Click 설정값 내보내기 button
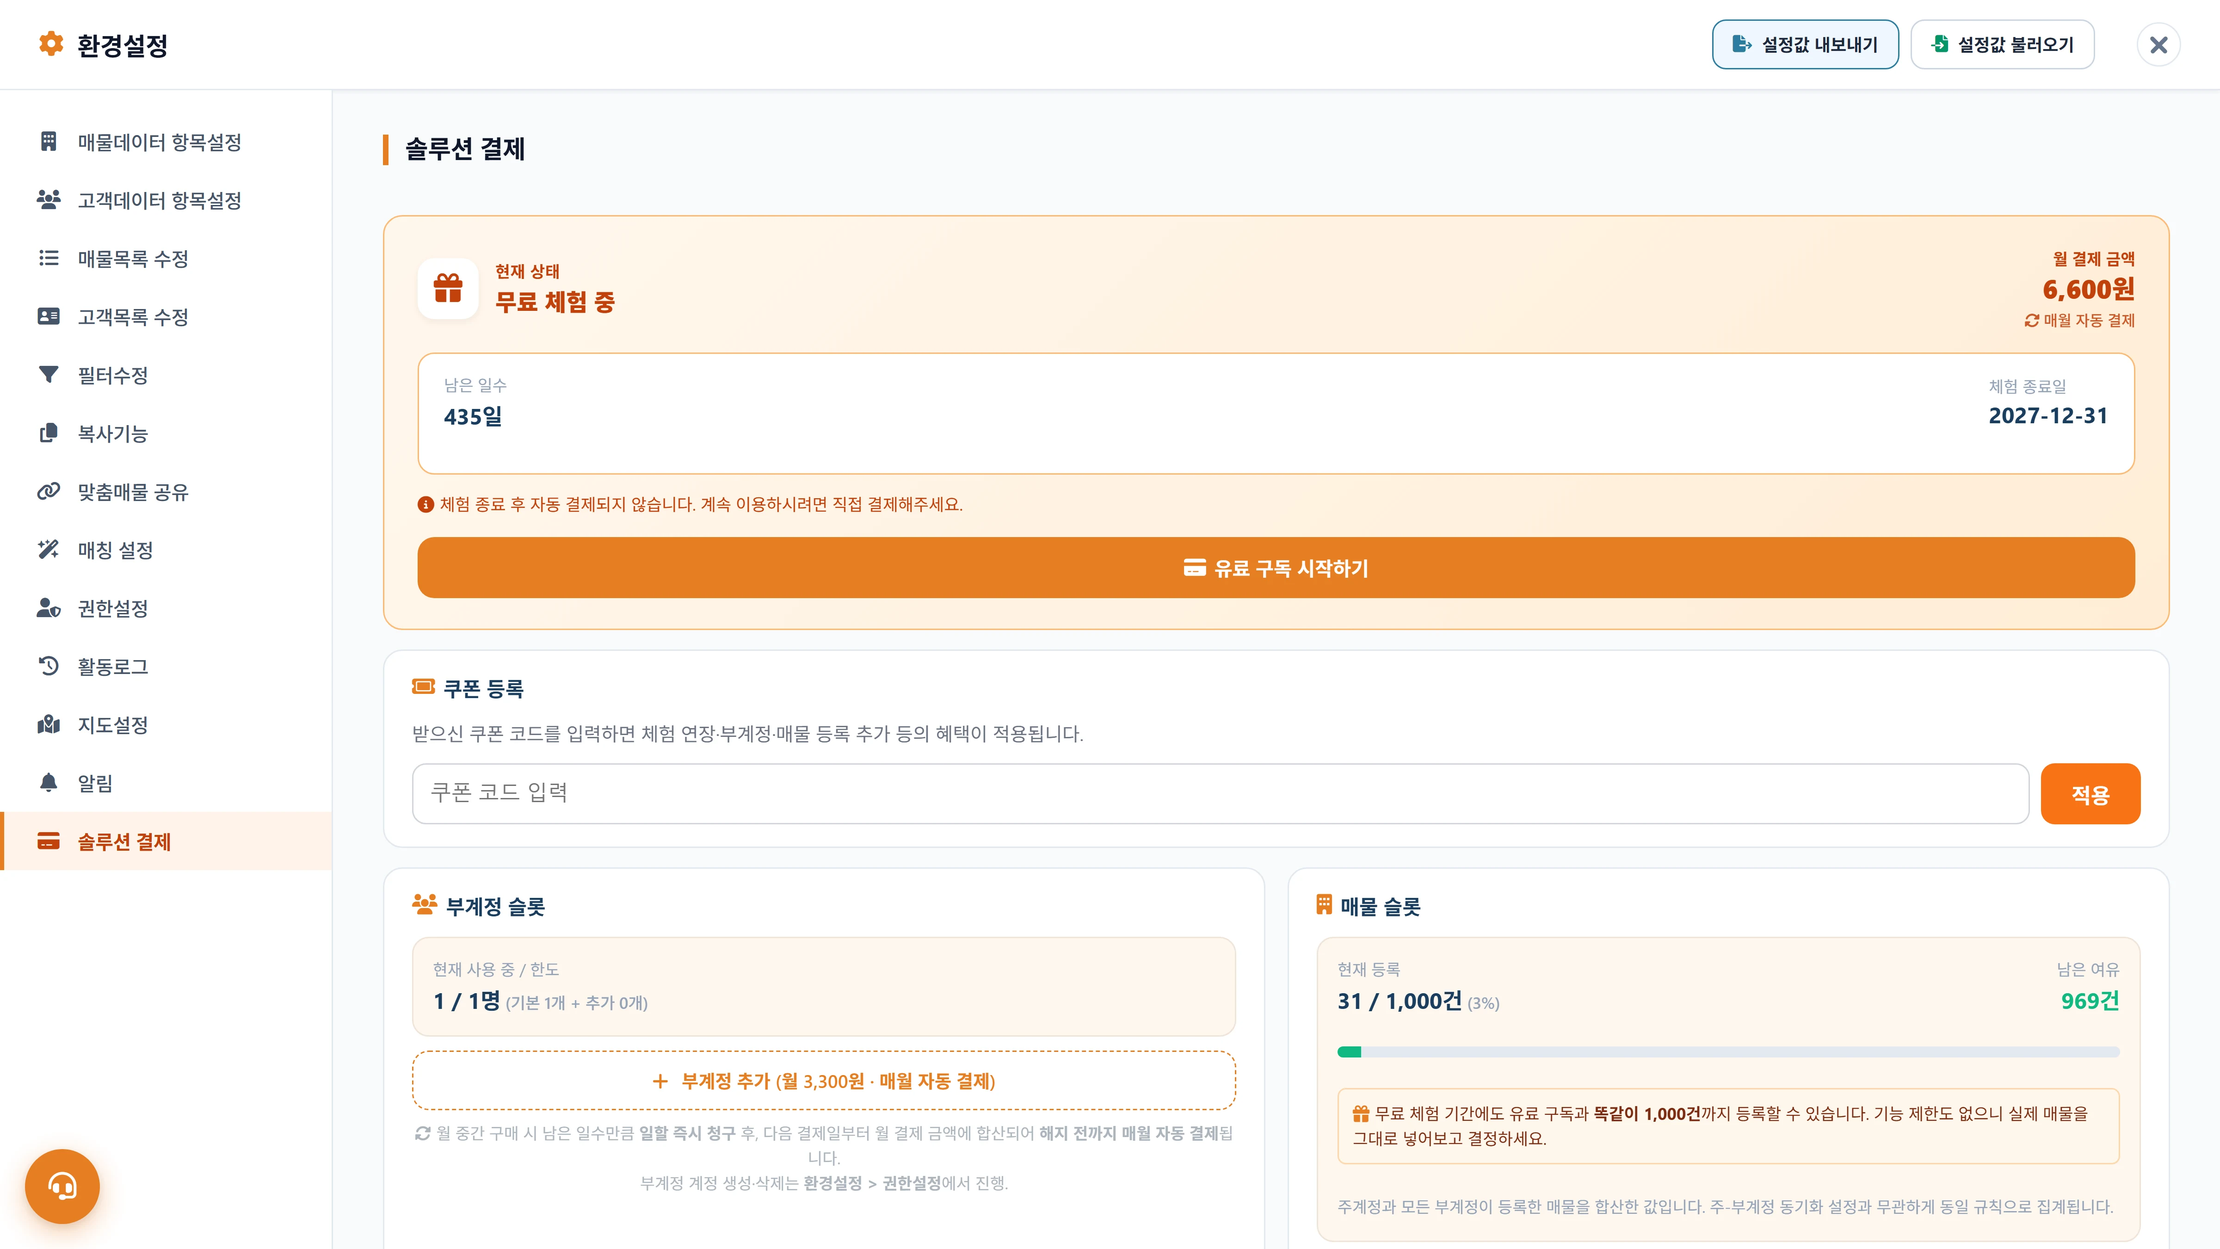 point(1805,44)
